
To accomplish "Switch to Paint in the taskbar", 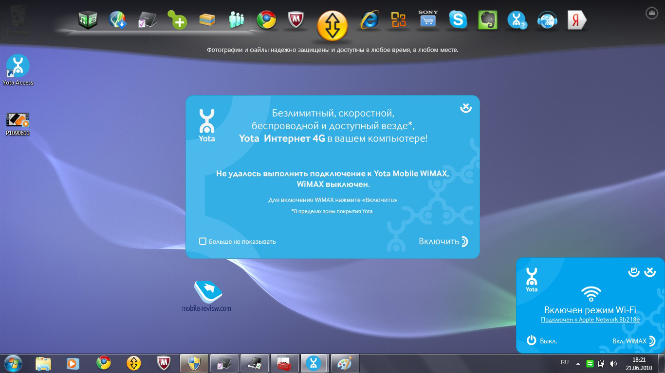I will pyautogui.click(x=344, y=363).
